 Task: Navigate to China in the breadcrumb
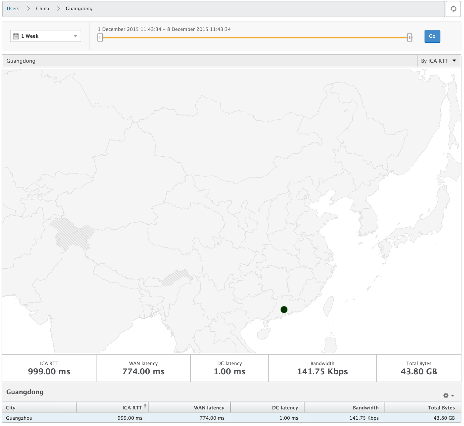tap(43, 8)
